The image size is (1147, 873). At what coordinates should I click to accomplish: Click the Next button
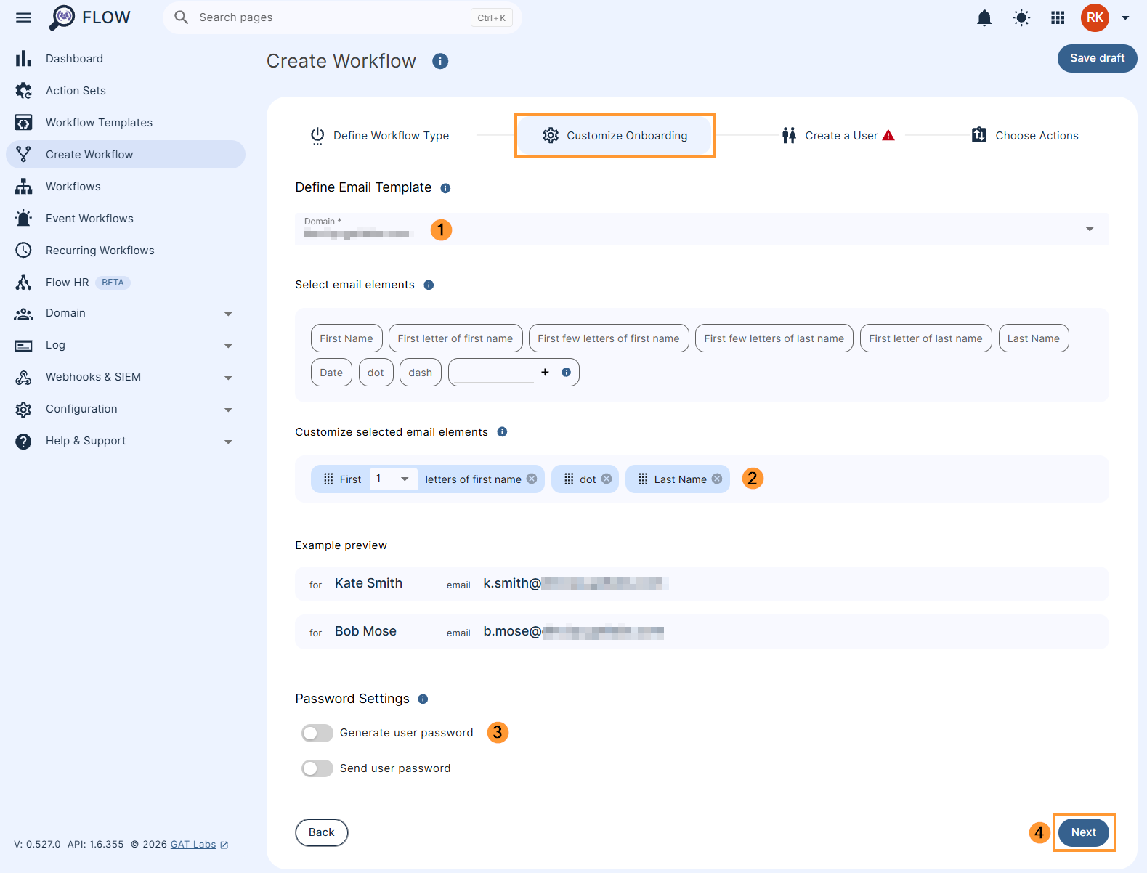coord(1084,832)
